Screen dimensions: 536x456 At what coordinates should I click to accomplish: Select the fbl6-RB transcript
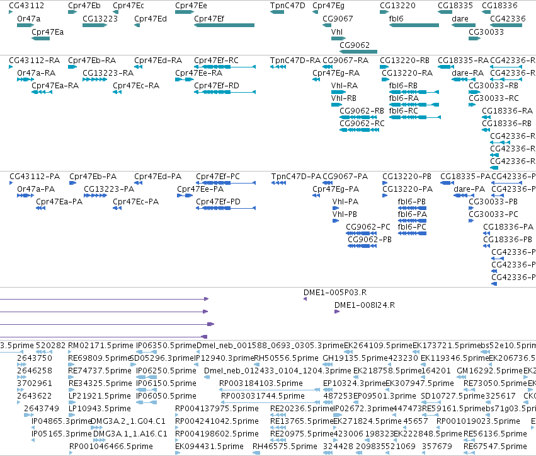click(414, 92)
